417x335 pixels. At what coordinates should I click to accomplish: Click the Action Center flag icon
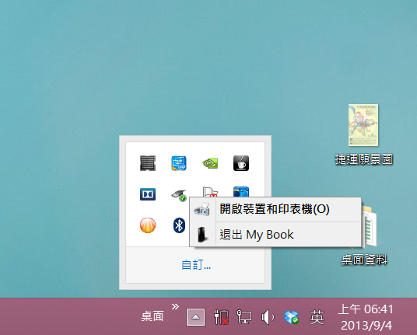[210, 191]
